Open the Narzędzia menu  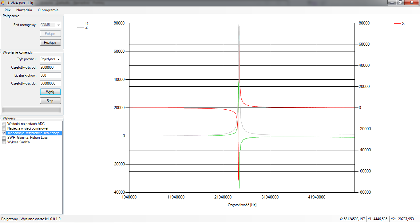[24, 10]
